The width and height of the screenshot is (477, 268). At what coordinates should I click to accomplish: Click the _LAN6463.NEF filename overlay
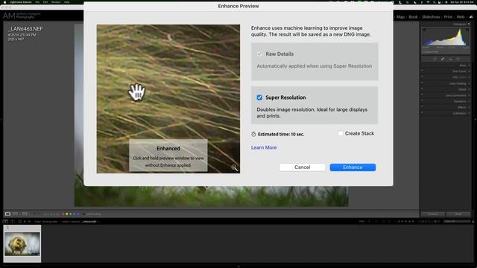(x=25, y=29)
